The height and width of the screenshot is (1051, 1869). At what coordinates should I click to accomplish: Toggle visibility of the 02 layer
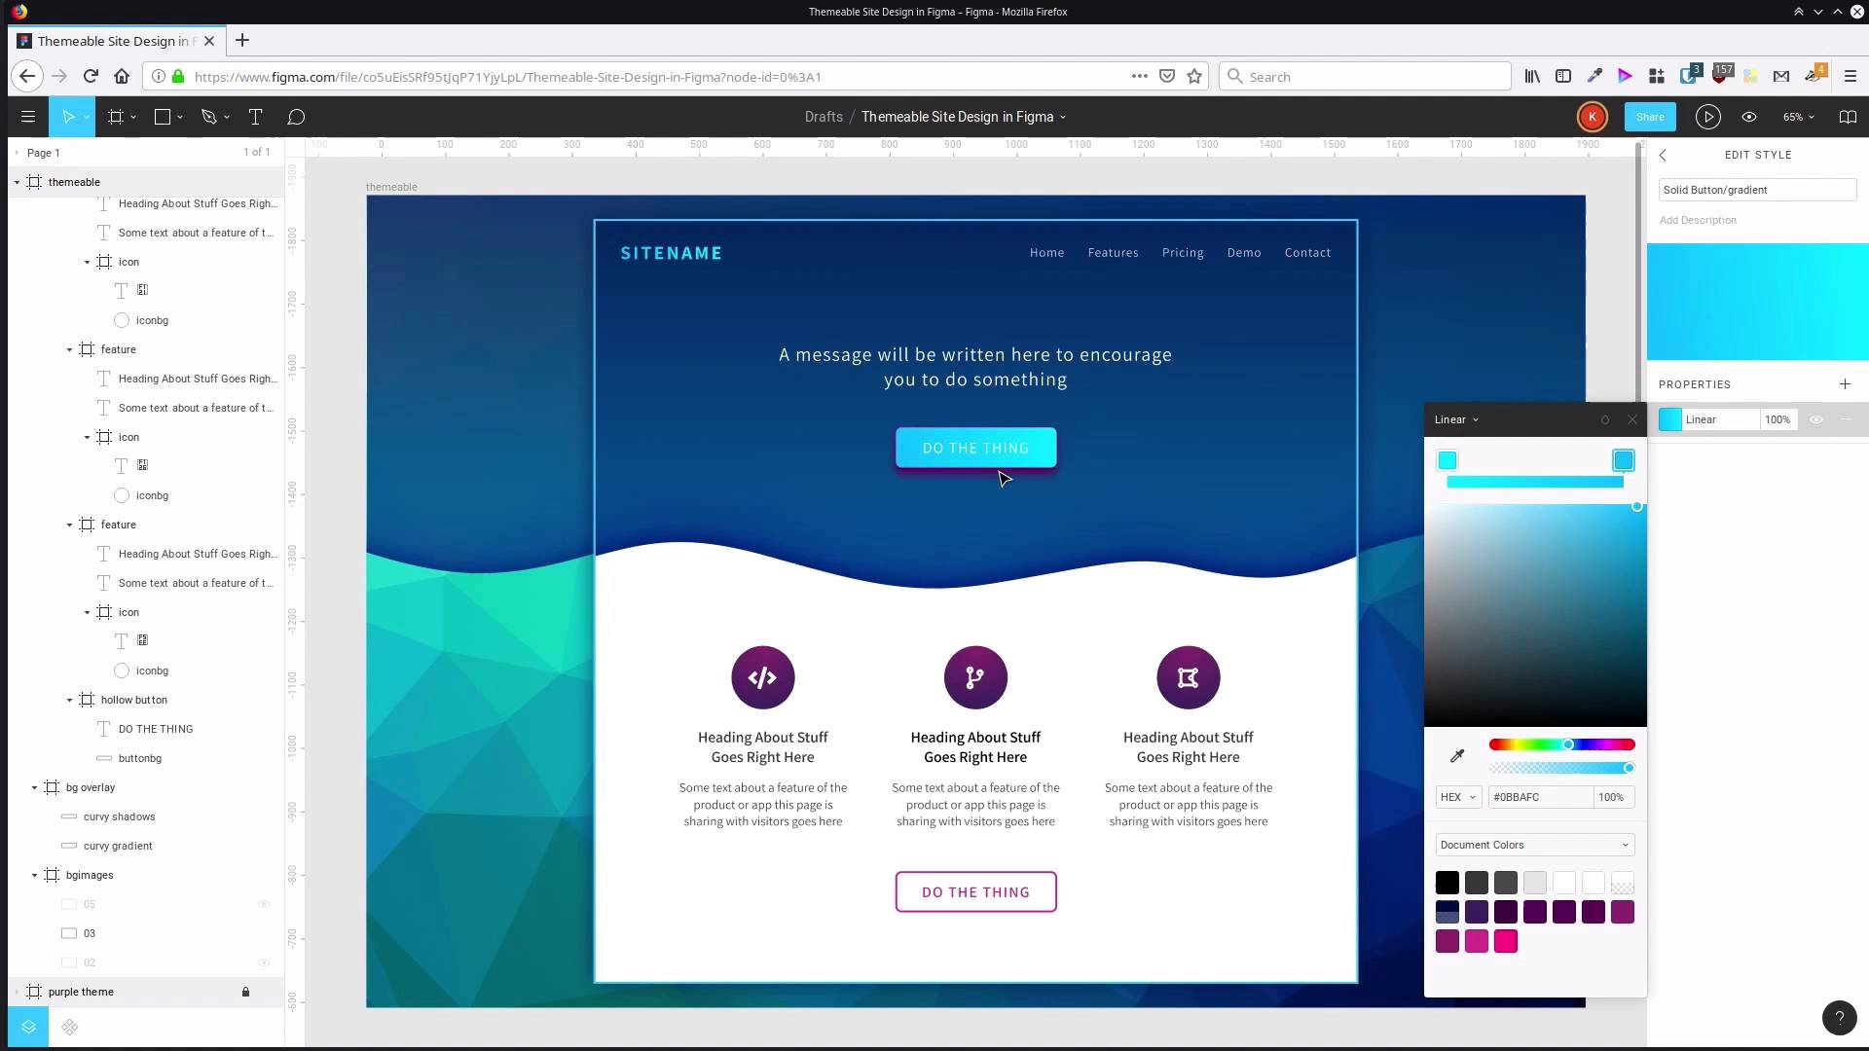(x=263, y=962)
